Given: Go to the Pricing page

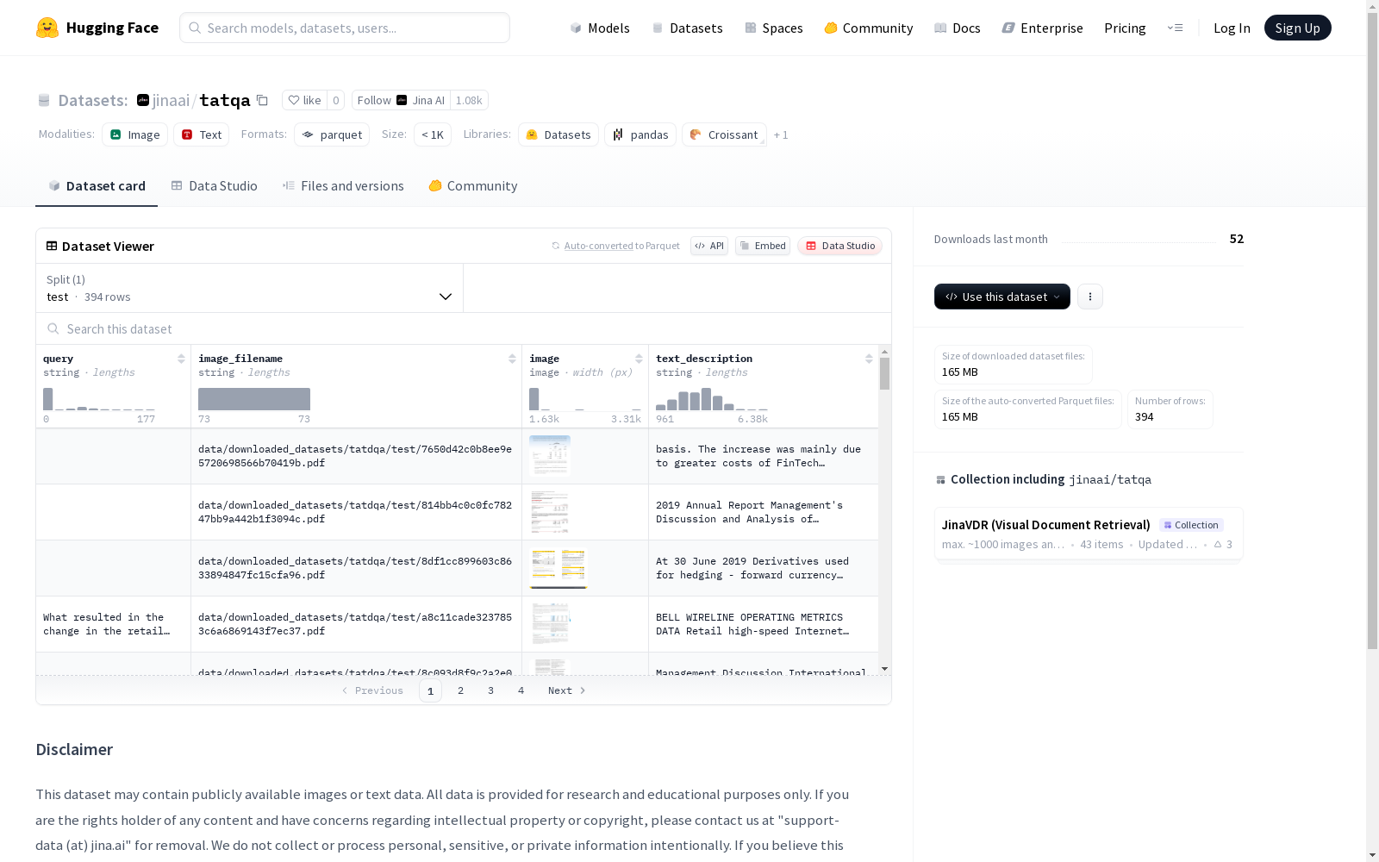Looking at the screenshot, I should click(x=1125, y=28).
